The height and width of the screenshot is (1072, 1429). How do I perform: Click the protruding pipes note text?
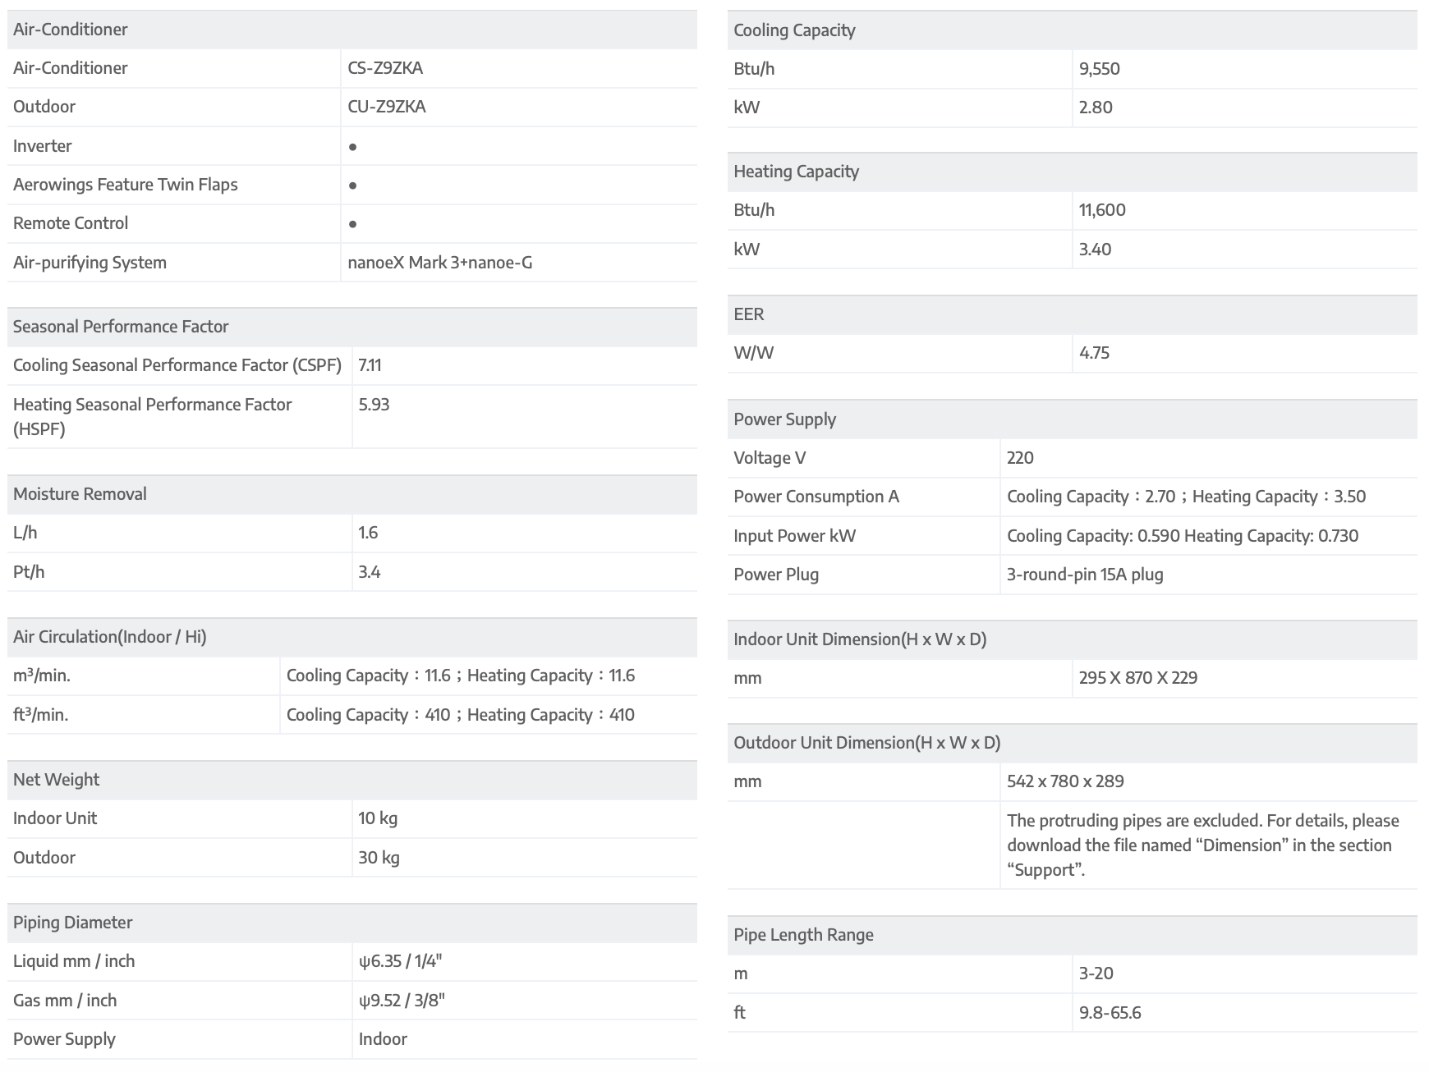1202,845
